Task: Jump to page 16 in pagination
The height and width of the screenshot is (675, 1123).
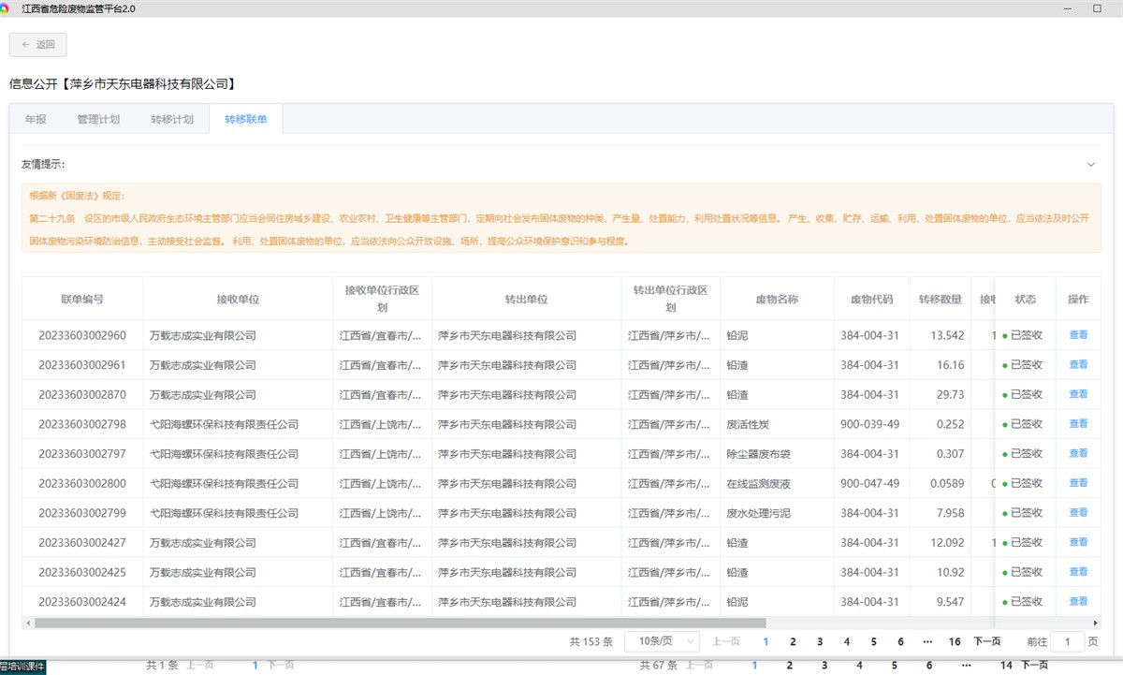Action: [955, 641]
